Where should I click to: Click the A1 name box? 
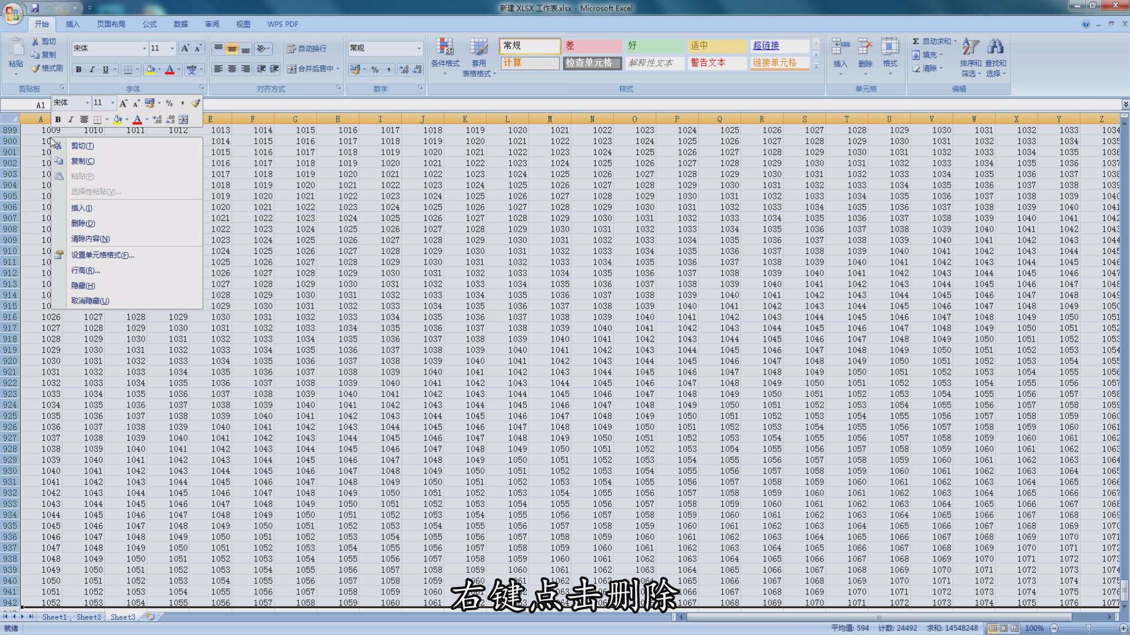point(26,105)
